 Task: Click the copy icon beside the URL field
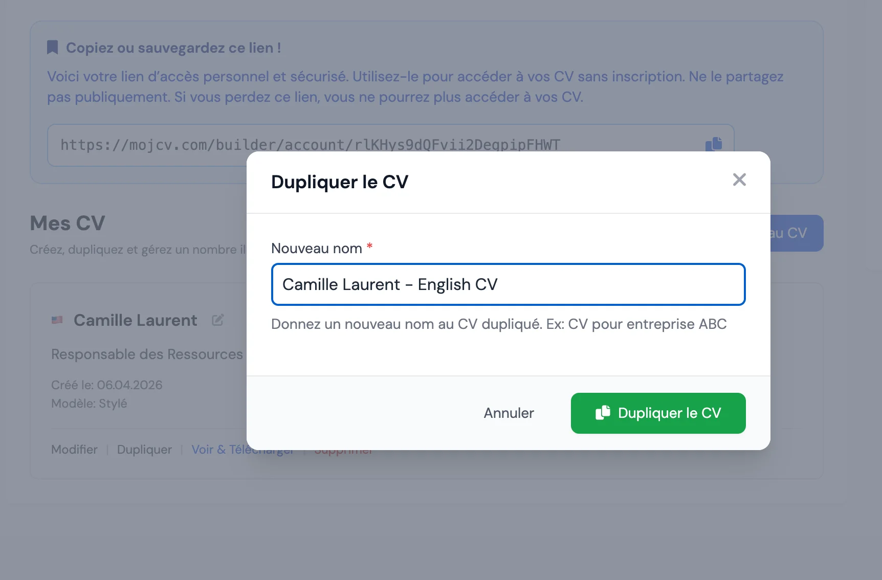coord(714,144)
